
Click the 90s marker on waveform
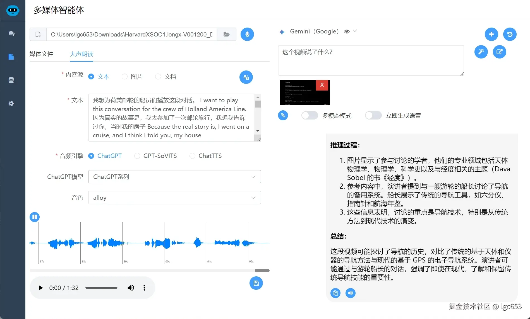click(168, 262)
